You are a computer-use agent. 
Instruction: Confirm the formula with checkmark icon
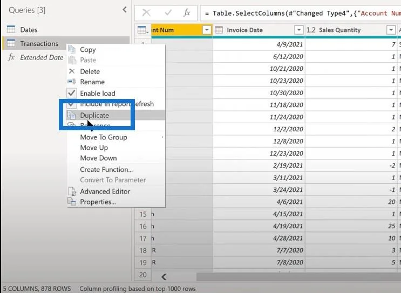(168, 12)
